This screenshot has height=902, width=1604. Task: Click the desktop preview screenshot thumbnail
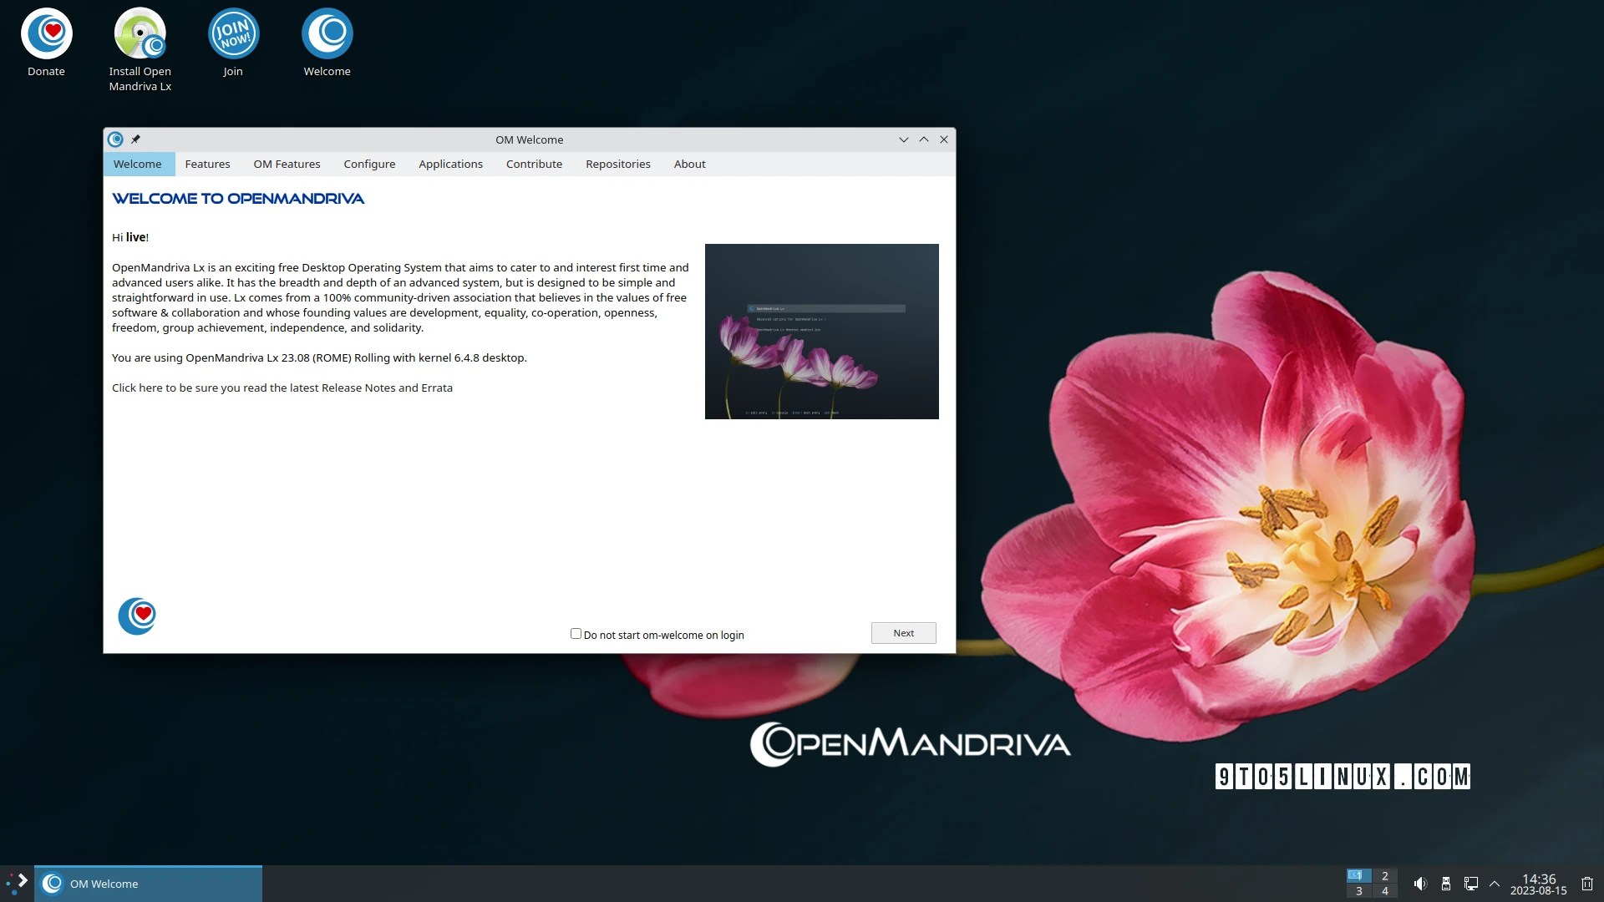821,332
